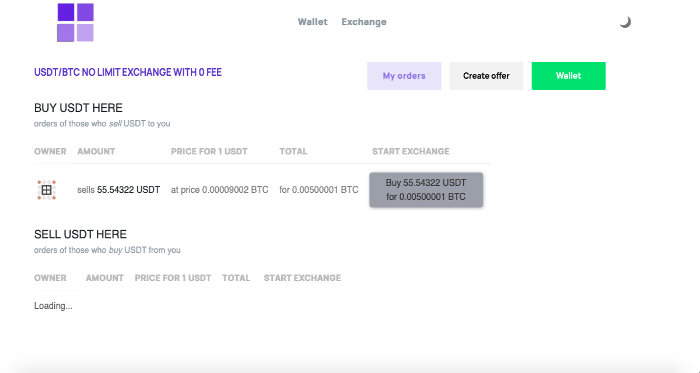Click the Create offer button
Image resolution: width=700 pixels, height=373 pixels.
coord(487,76)
